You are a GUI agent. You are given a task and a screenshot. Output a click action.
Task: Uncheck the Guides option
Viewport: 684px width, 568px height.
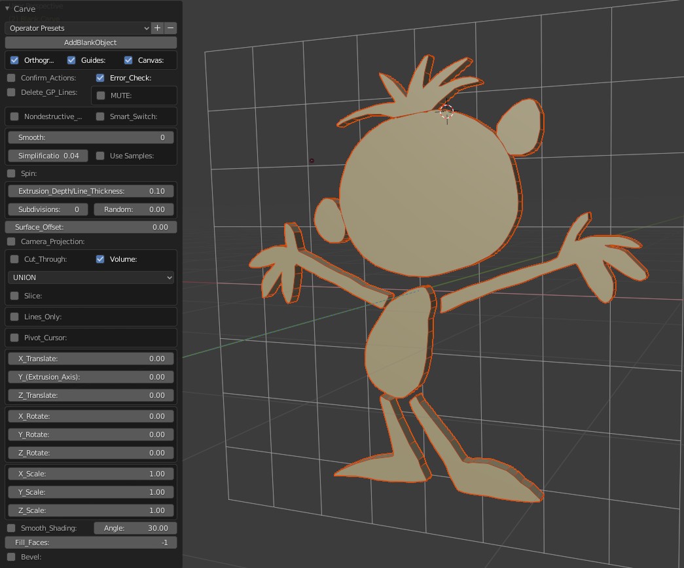tap(71, 60)
